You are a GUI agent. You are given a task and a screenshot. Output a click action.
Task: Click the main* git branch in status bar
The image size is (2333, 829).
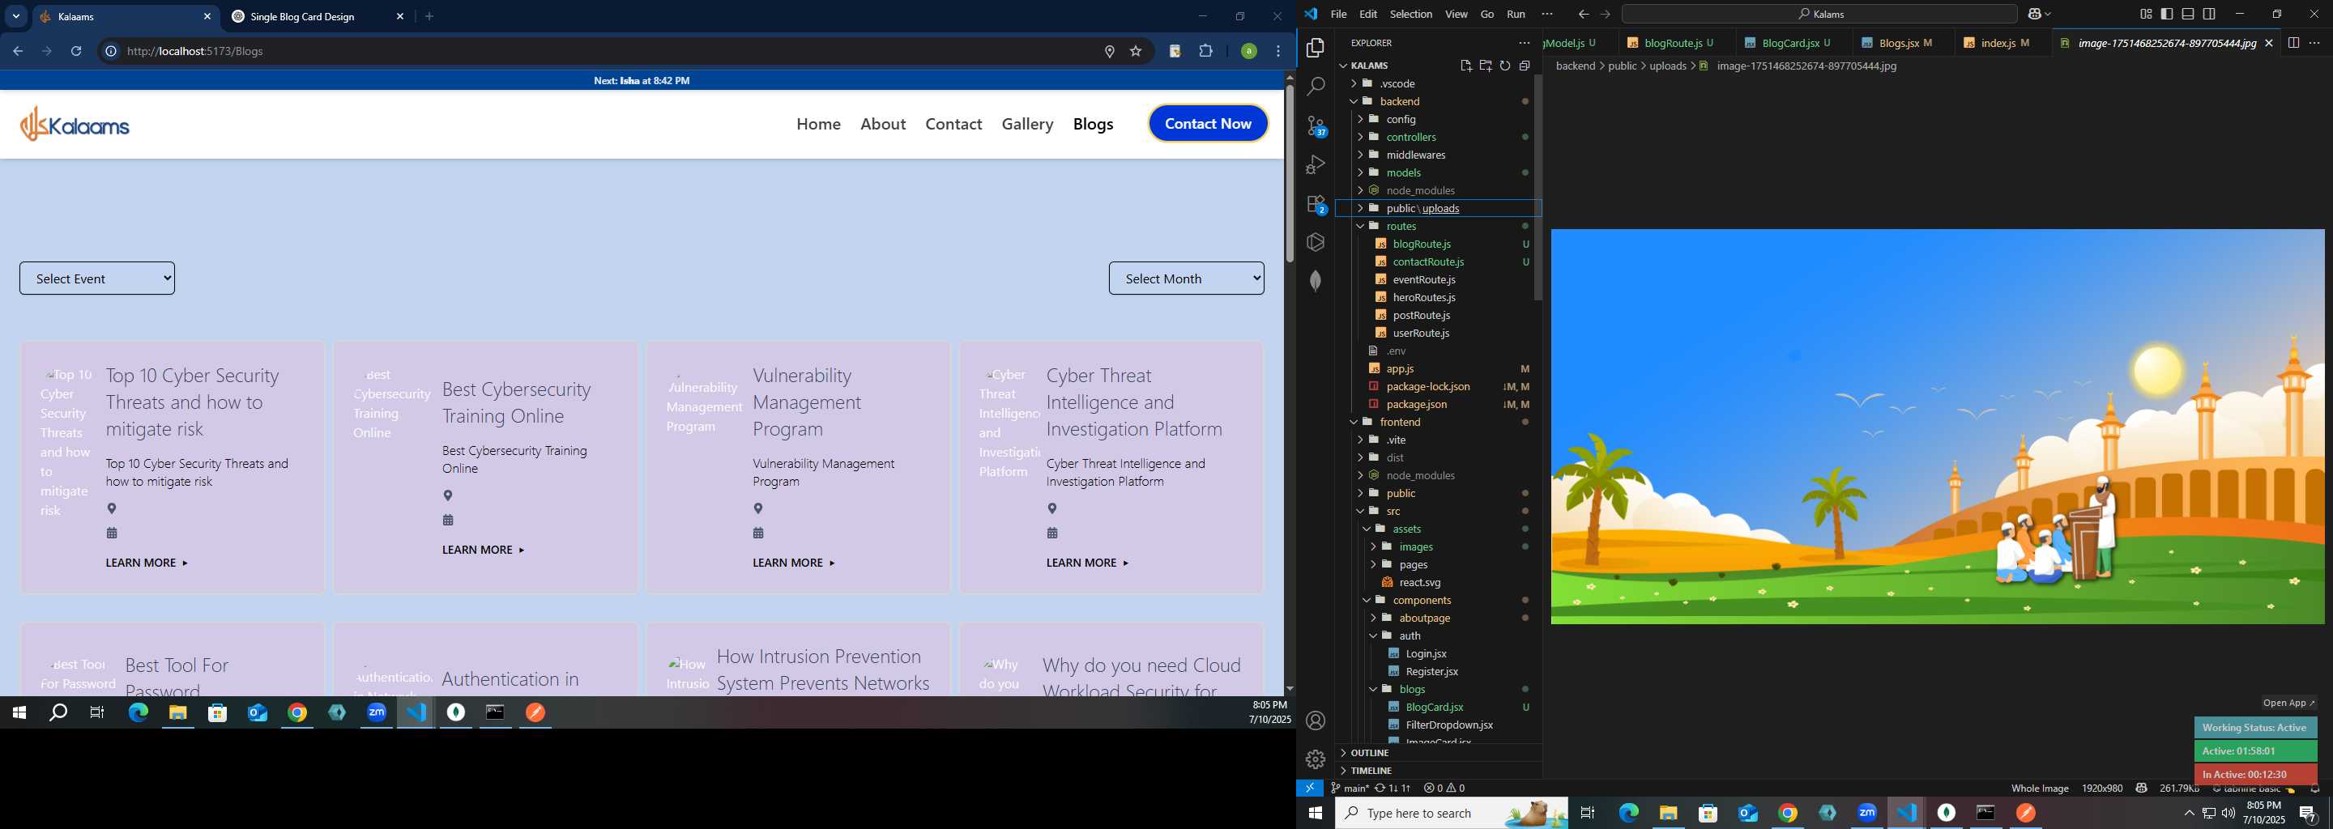click(1350, 789)
